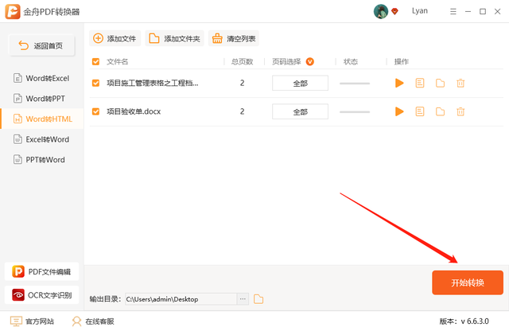Image resolution: width=509 pixels, height=331 pixels.
Task: Open the Word转PPT conversion mode
Action: 41,99
